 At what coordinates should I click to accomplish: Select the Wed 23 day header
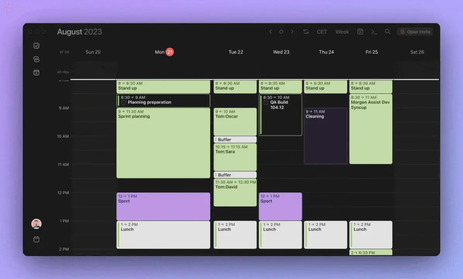coord(281,52)
